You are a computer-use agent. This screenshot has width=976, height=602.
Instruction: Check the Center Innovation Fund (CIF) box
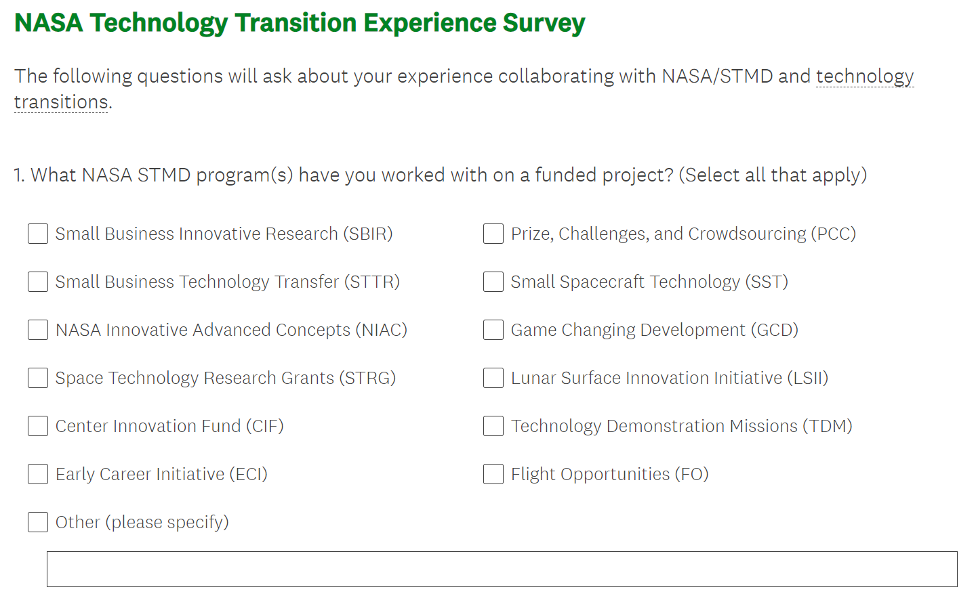(38, 426)
